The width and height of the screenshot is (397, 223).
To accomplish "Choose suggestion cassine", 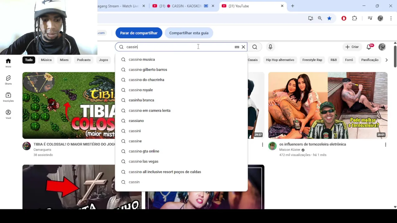I will [181, 141].
